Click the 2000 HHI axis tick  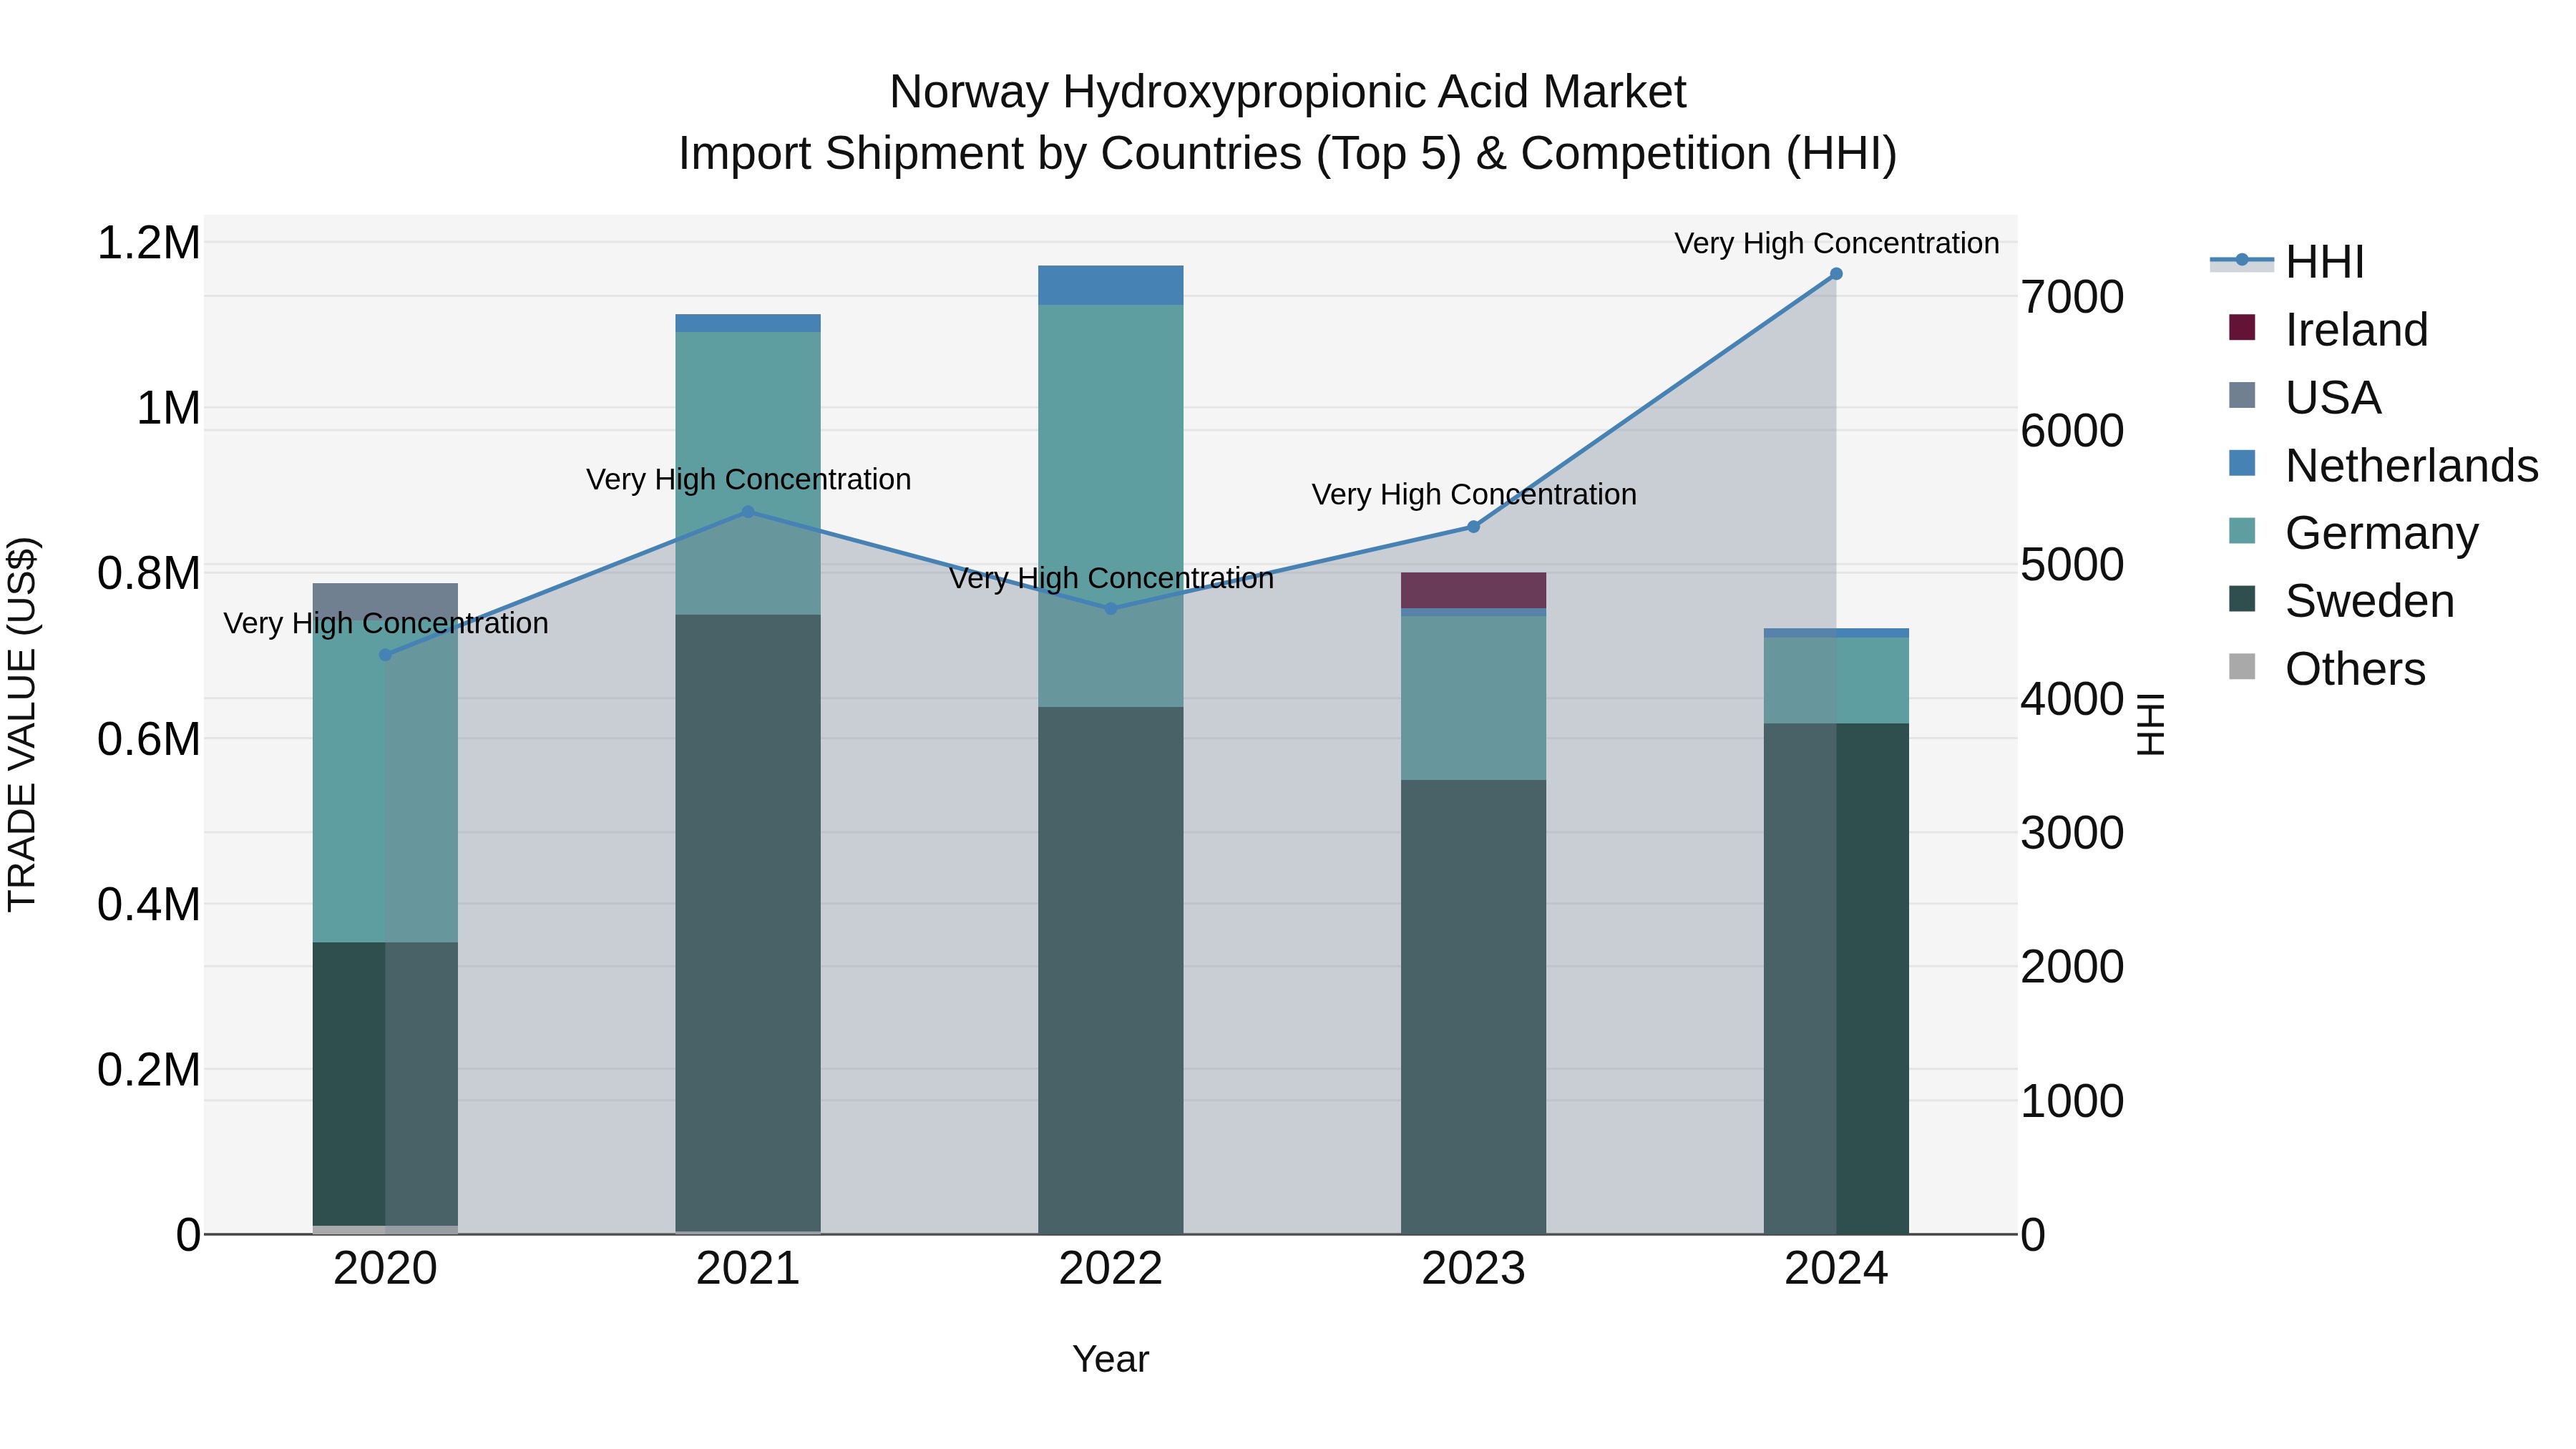pos(2072,967)
